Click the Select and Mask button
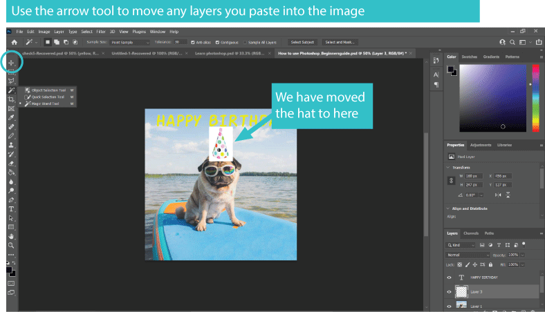545x312 pixels. pos(340,42)
